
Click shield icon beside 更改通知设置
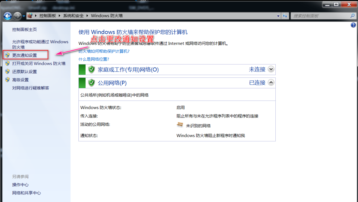7,55
